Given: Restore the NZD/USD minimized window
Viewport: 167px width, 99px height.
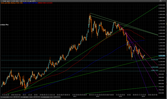Looking at the screenshot, I should pyautogui.click(x=55, y=97).
